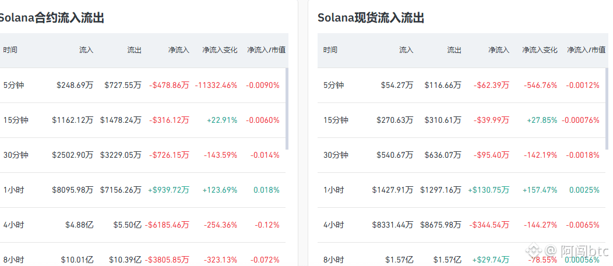Select the 1小时 row label in spot table

(333, 190)
